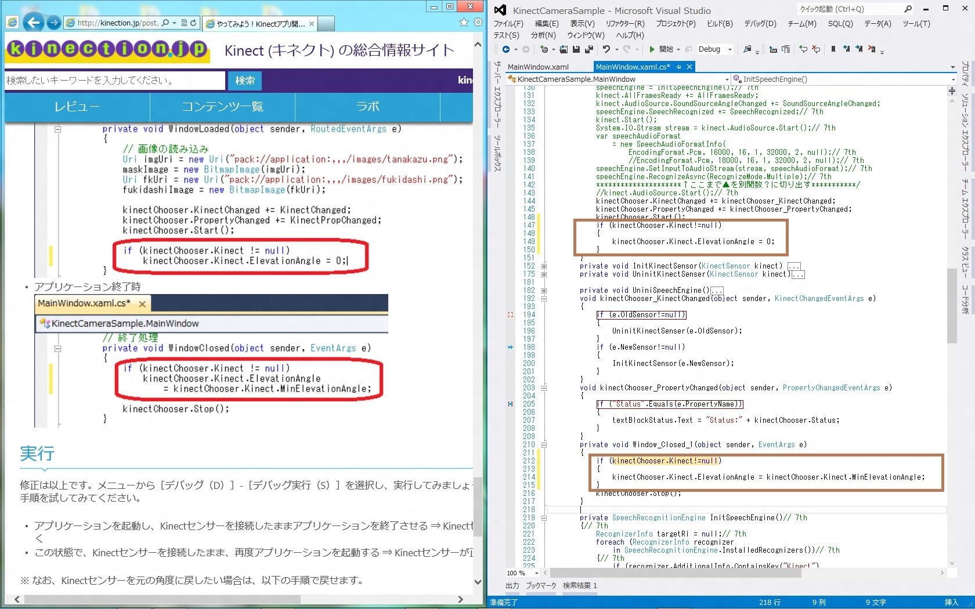The image size is (975, 609).
Task: Click Find in Files toolbar icon
Action: click(x=748, y=49)
